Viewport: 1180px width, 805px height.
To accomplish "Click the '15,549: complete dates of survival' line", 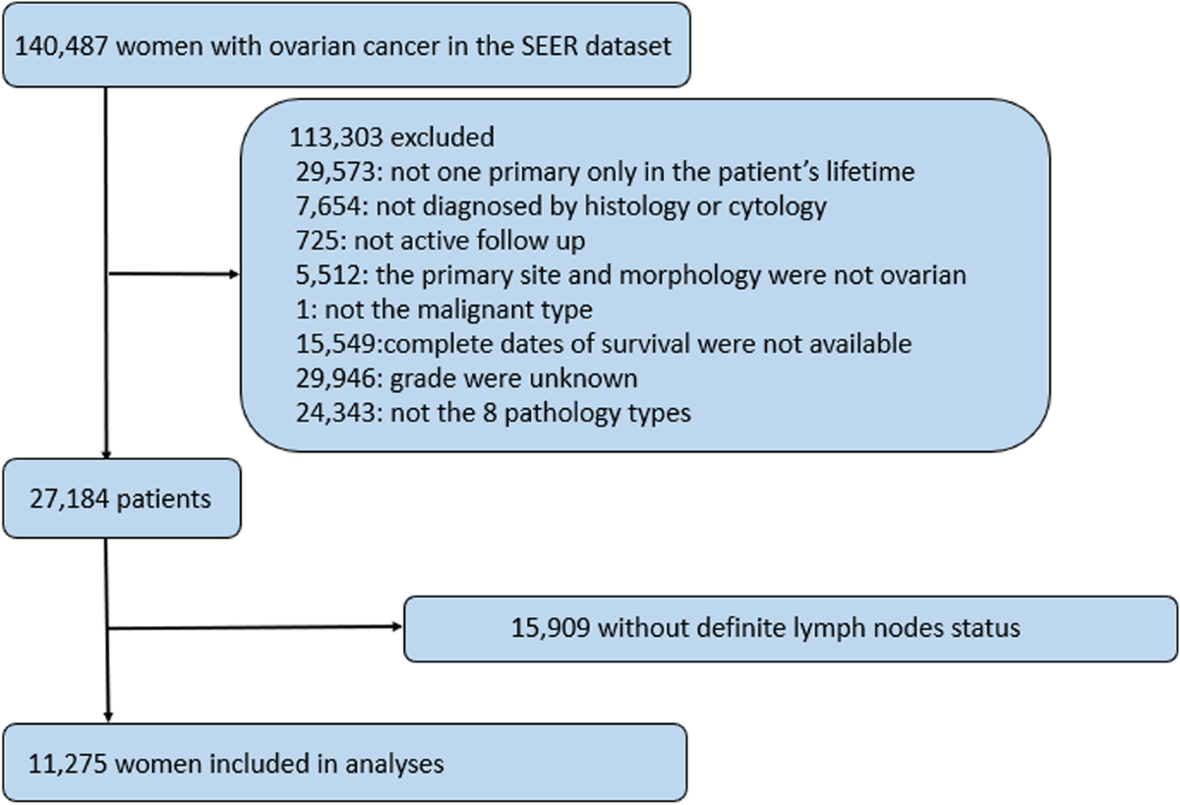I will click(x=604, y=344).
